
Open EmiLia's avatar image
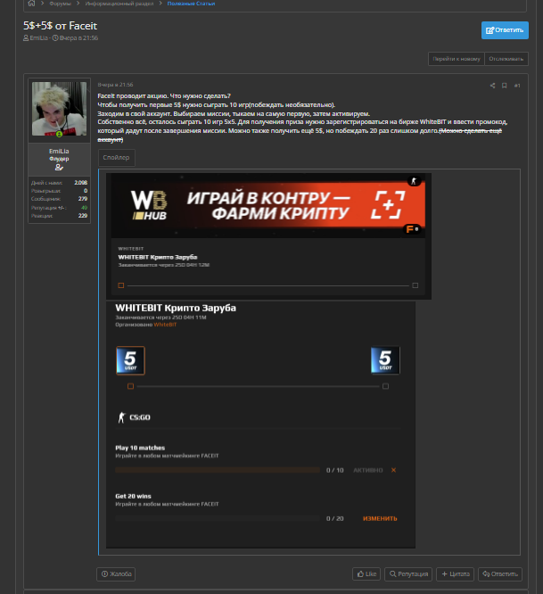click(59, 109)
